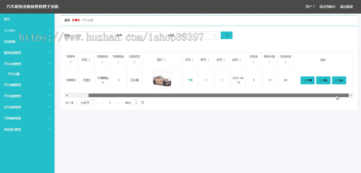Viewport: 361px width, 173px height.
Task: Click the magnifier icon inside the 姓名 search field
Action: coord(215,35)
